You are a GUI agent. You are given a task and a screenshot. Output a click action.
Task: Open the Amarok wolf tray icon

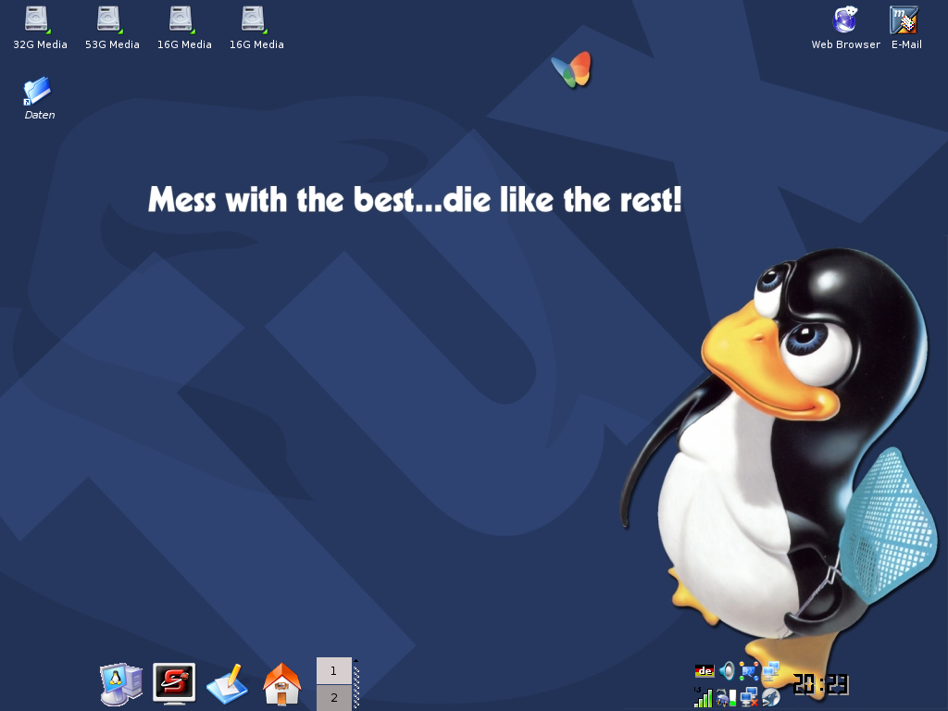[771, 698]
